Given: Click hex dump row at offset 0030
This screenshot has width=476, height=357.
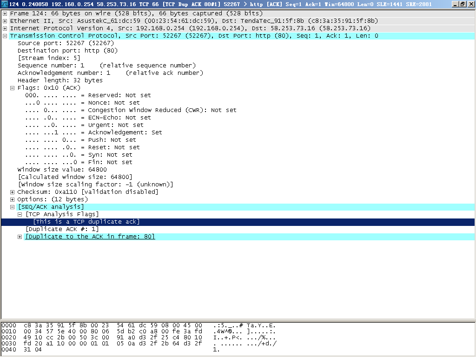Looking at the screenshot, I should click(139, 344).
